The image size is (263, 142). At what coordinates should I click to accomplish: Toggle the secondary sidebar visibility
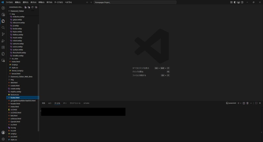click(242, 2)
